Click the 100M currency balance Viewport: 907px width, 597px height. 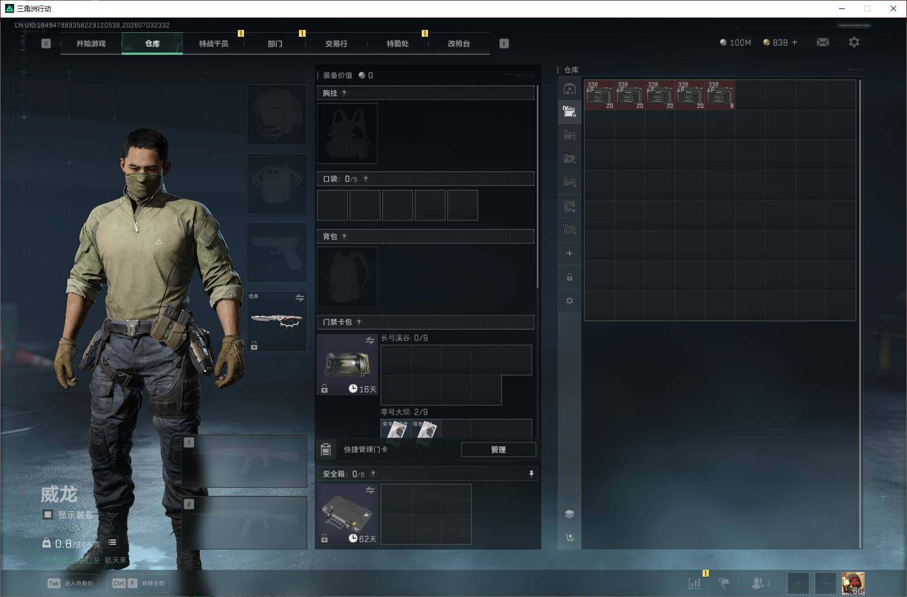735,42
